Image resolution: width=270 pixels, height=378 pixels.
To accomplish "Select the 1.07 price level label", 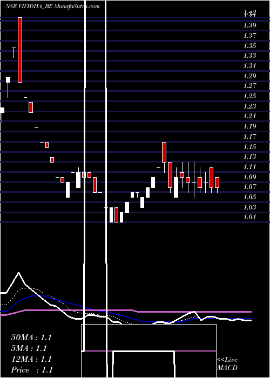I will pos(249,187).
